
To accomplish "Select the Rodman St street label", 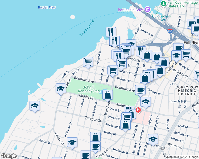I will [180, 73].
